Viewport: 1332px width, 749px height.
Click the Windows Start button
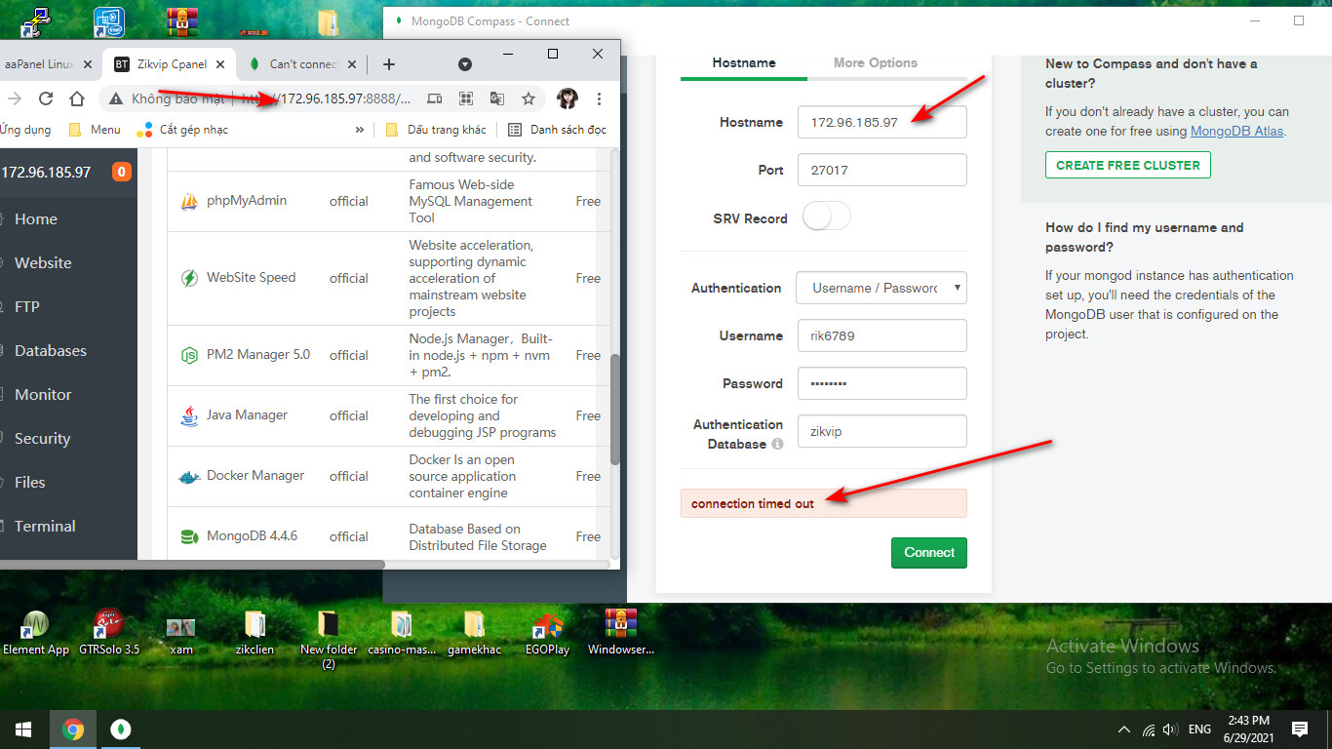pyautogui.click(x=23, y=729)
